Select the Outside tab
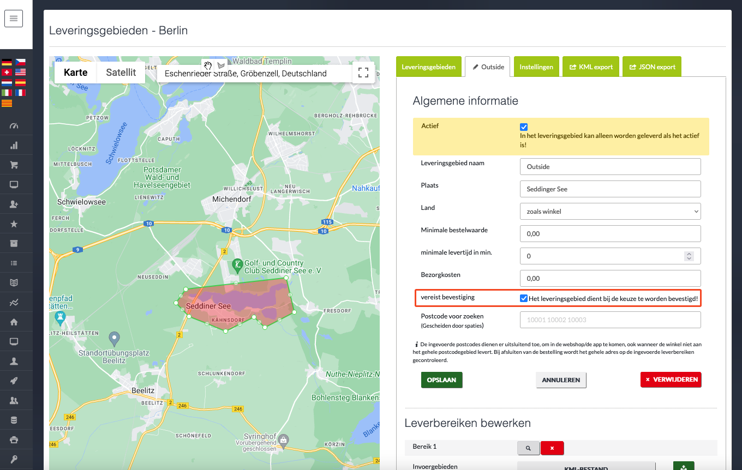Screen dimensions: 742x470 tap(487, 67)
